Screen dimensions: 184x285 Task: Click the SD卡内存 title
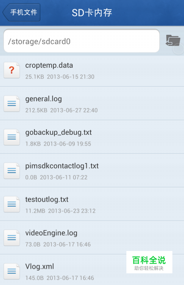(92, 13)
